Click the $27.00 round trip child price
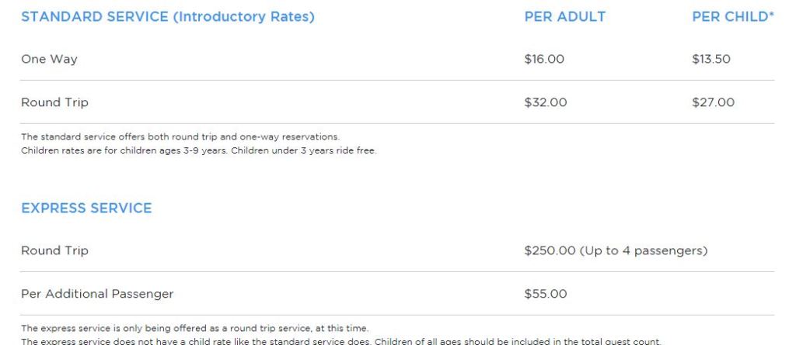 point(713,102)
